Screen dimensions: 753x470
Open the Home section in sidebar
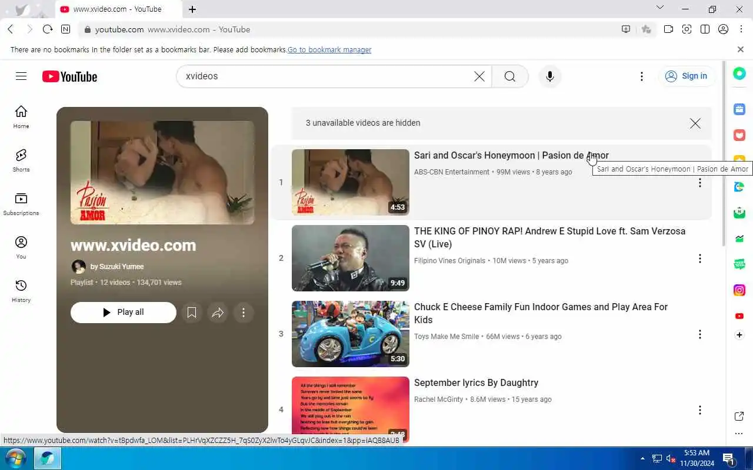tap(21, 117)
